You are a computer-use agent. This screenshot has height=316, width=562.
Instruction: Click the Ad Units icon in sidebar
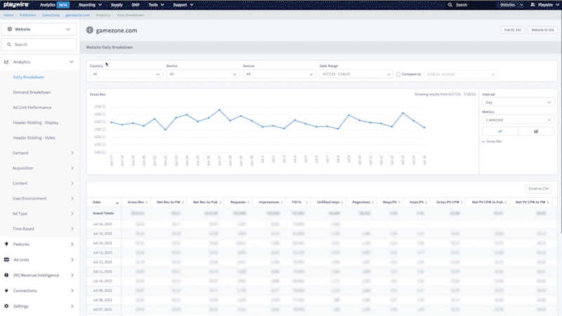point(6,259)
